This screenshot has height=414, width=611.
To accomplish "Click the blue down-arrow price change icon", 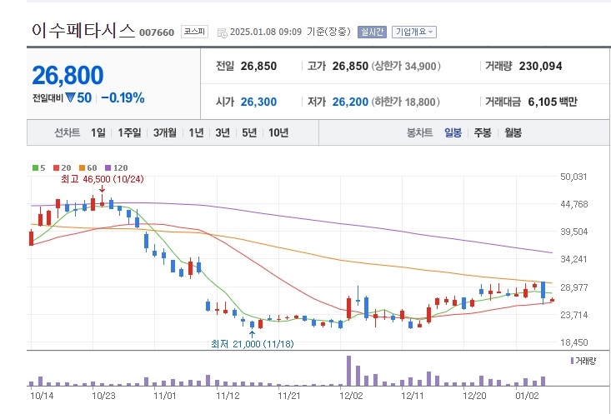I will point(71,98).
